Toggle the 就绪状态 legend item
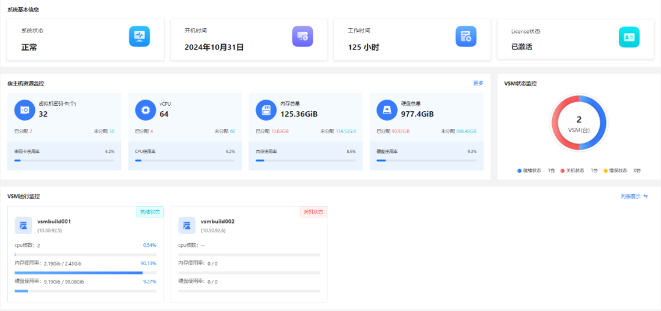This screenshot has width=661, height=311. pos(531,170)
